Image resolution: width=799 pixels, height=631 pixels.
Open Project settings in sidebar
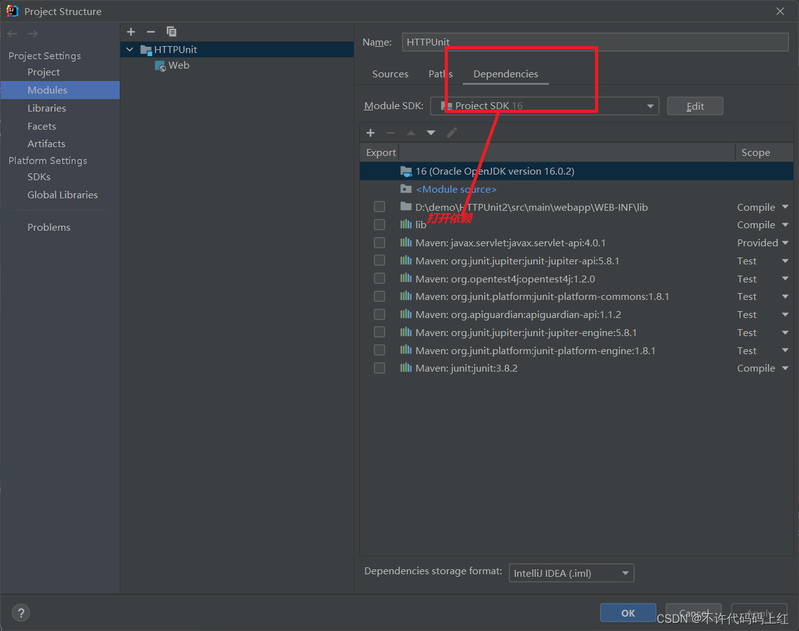(44, 72)
